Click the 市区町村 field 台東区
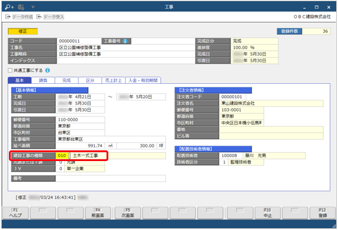Viewport: 338px width, 230px height. click(x=80, y=133)
